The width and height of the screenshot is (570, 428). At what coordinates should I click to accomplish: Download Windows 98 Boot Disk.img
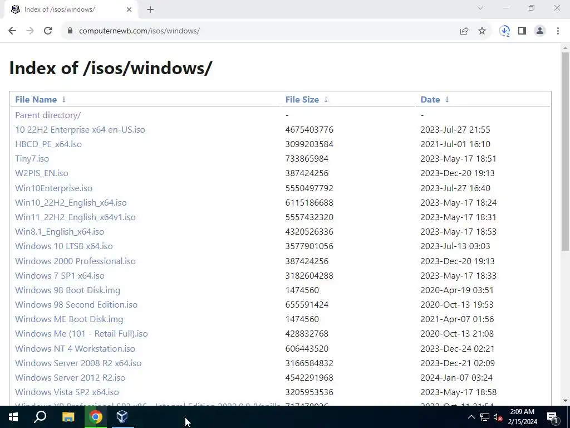[x=67, y=290]
